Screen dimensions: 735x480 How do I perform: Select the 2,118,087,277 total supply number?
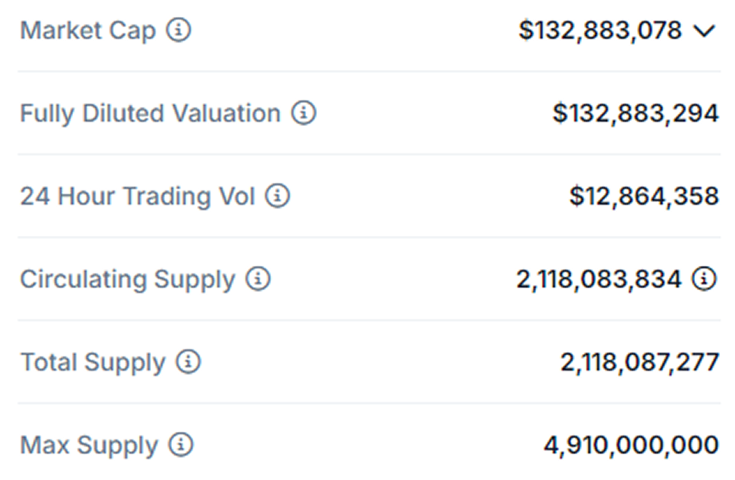coord(640,362)
